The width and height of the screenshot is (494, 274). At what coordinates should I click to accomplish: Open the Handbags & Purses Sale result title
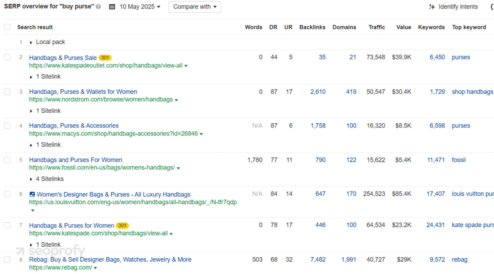click(63, 58)
